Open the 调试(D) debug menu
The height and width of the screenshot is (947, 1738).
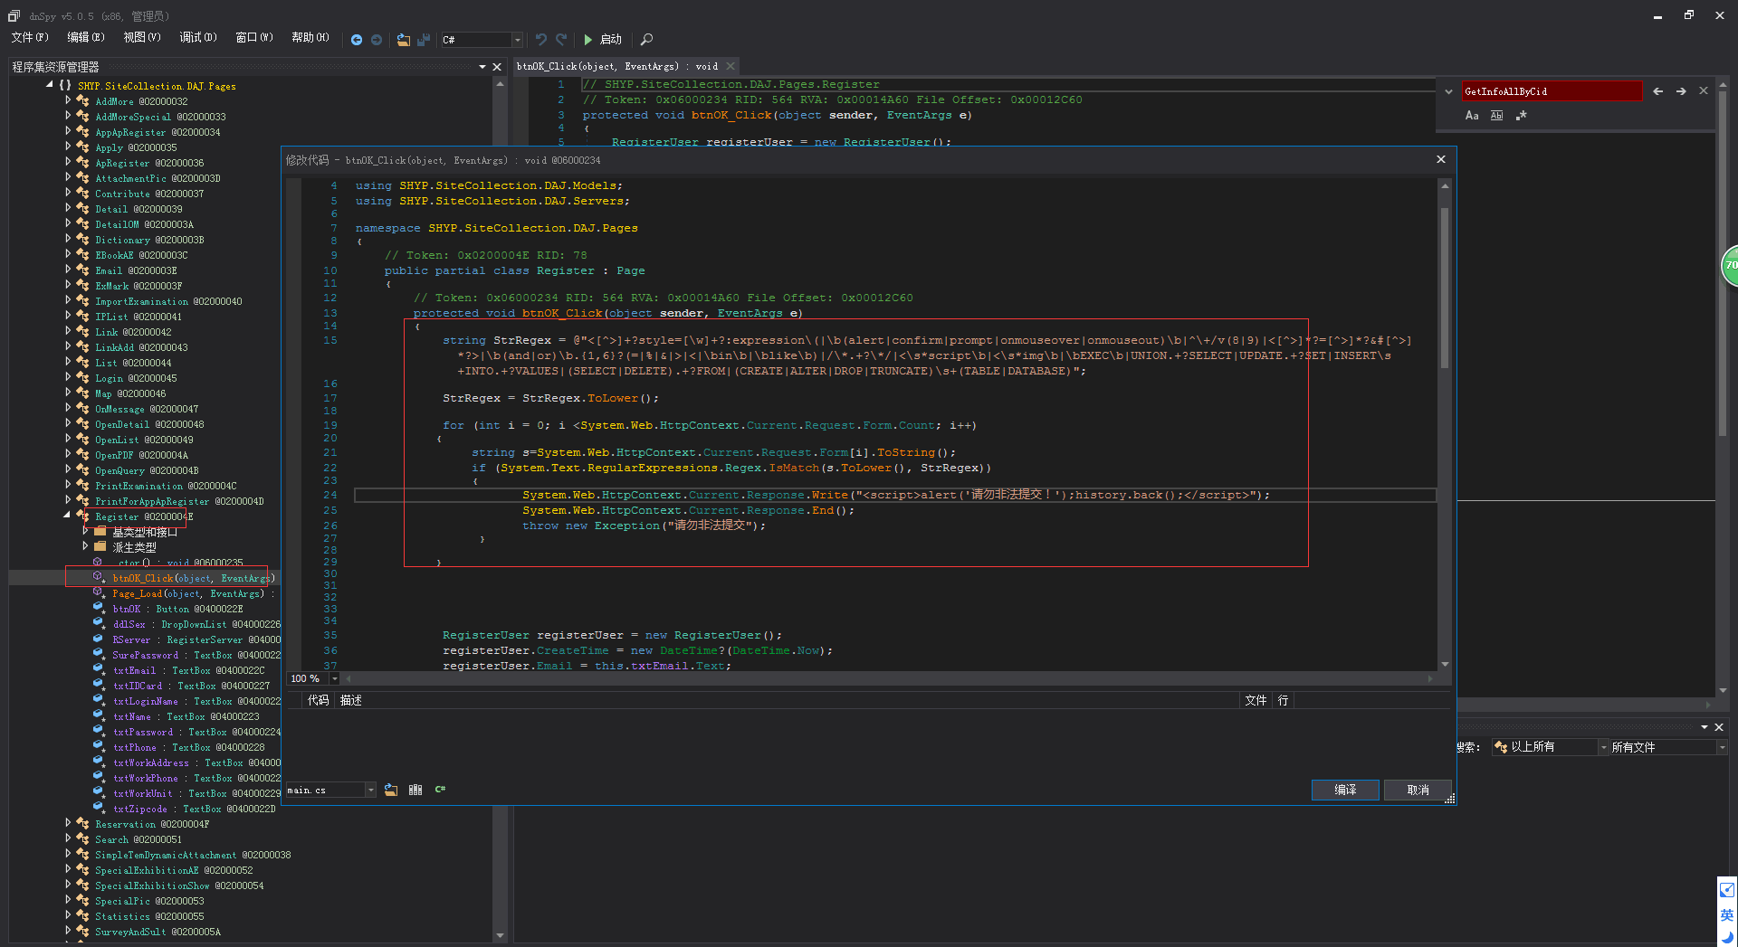197,38
